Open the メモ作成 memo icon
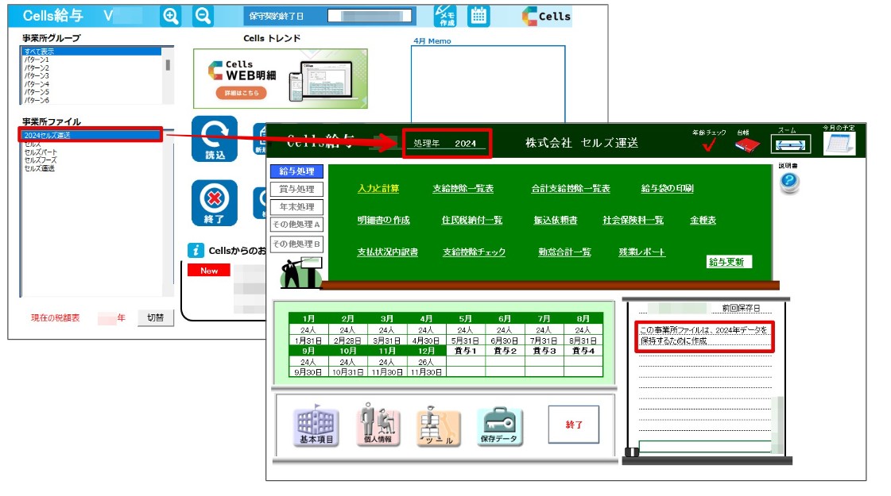Viewport: 891px width, 496px height. 445,16
